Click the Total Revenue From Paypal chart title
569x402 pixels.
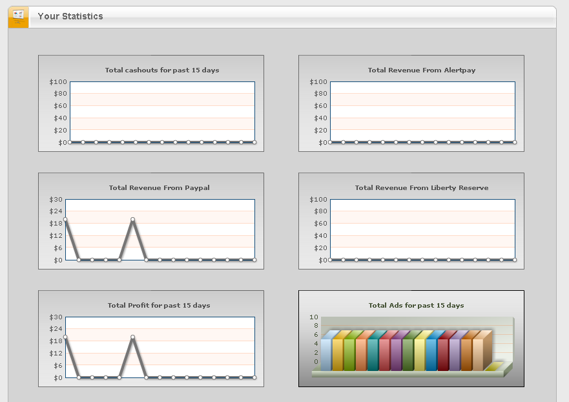pos(160,187)
